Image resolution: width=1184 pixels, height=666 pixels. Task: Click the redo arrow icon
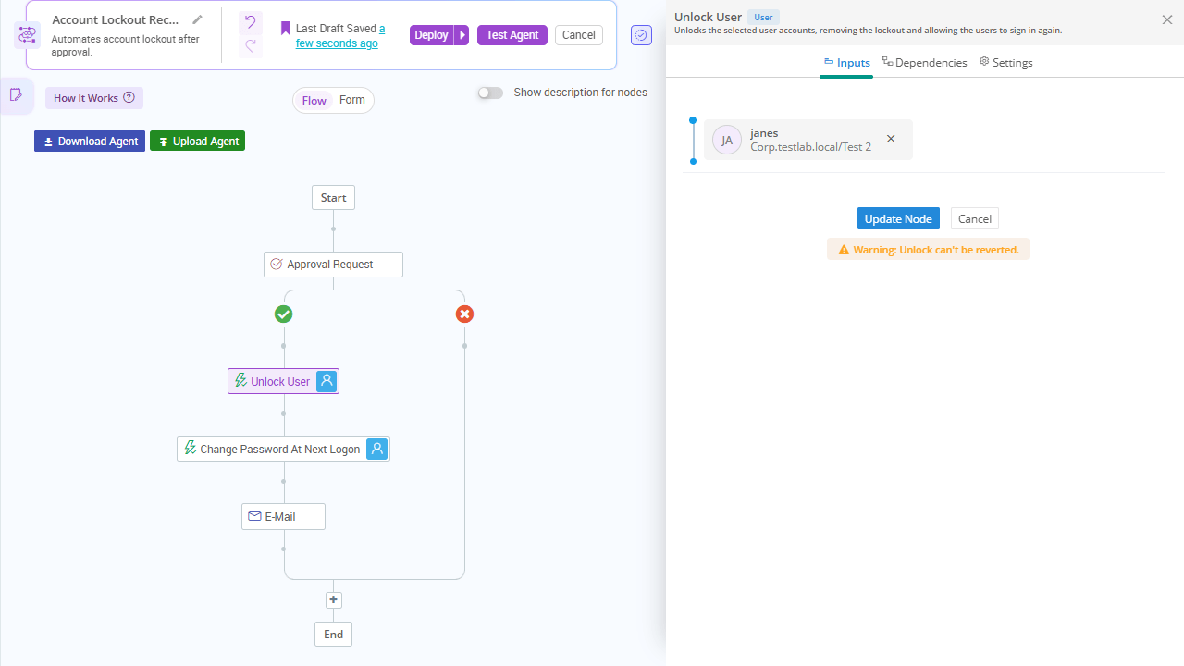tap(251, 46)
